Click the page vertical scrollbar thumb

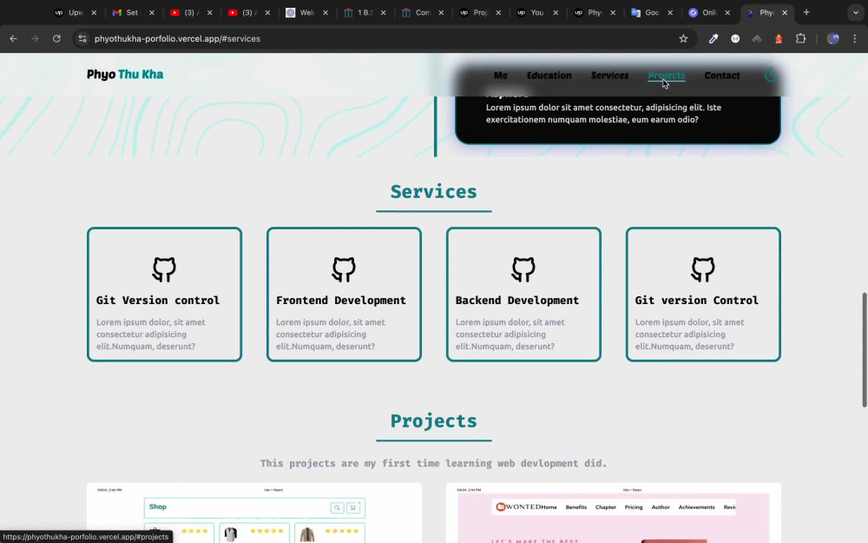pyautogui.click(x=865, y=349)
